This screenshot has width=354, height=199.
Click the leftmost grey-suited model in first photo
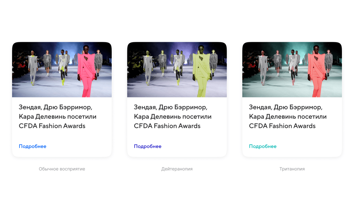pos(33,67)
